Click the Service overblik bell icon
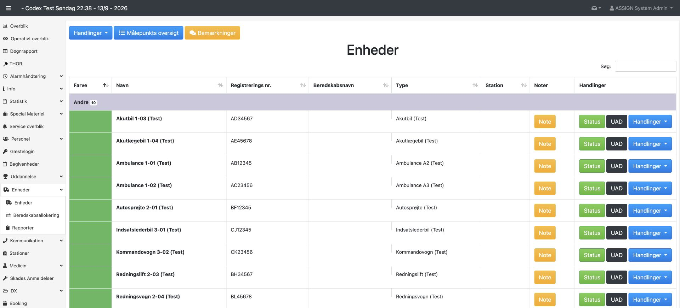 tap(5, 126)
